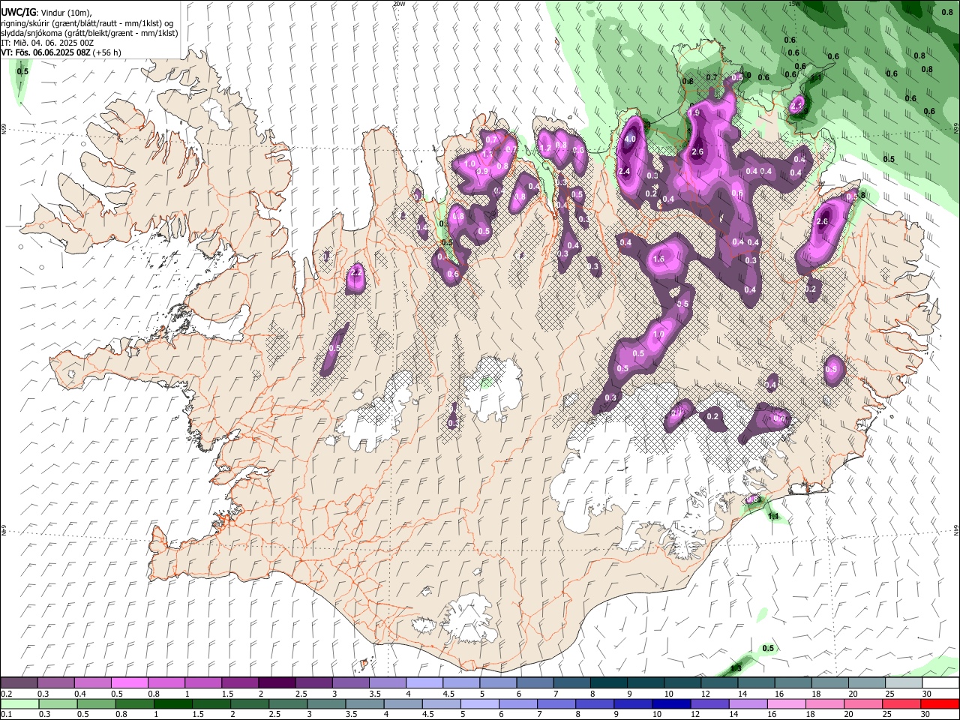
Task: Click the '2.4' value below the 4.0 peak
Action: click(x=624, y=172)
